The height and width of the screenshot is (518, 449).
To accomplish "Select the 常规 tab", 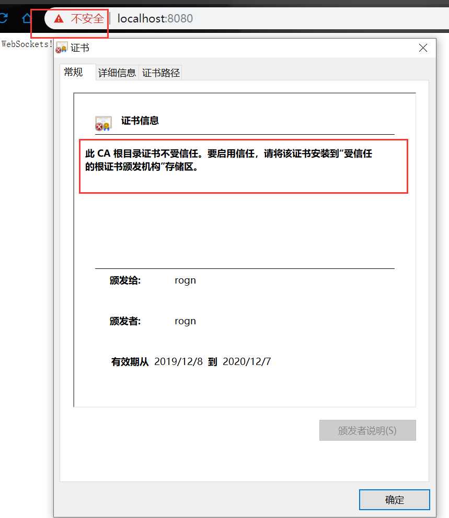I will pyautogui.click(x=73, y=72).
